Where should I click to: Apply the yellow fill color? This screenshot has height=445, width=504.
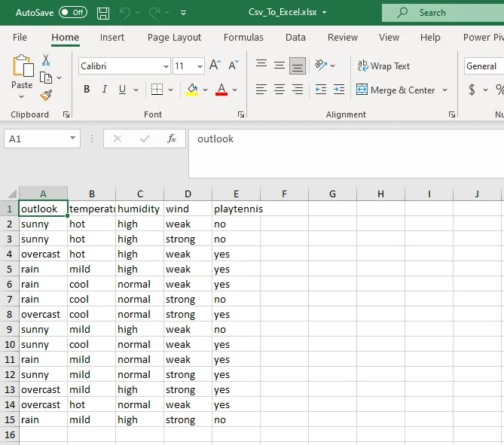[191, 90]
